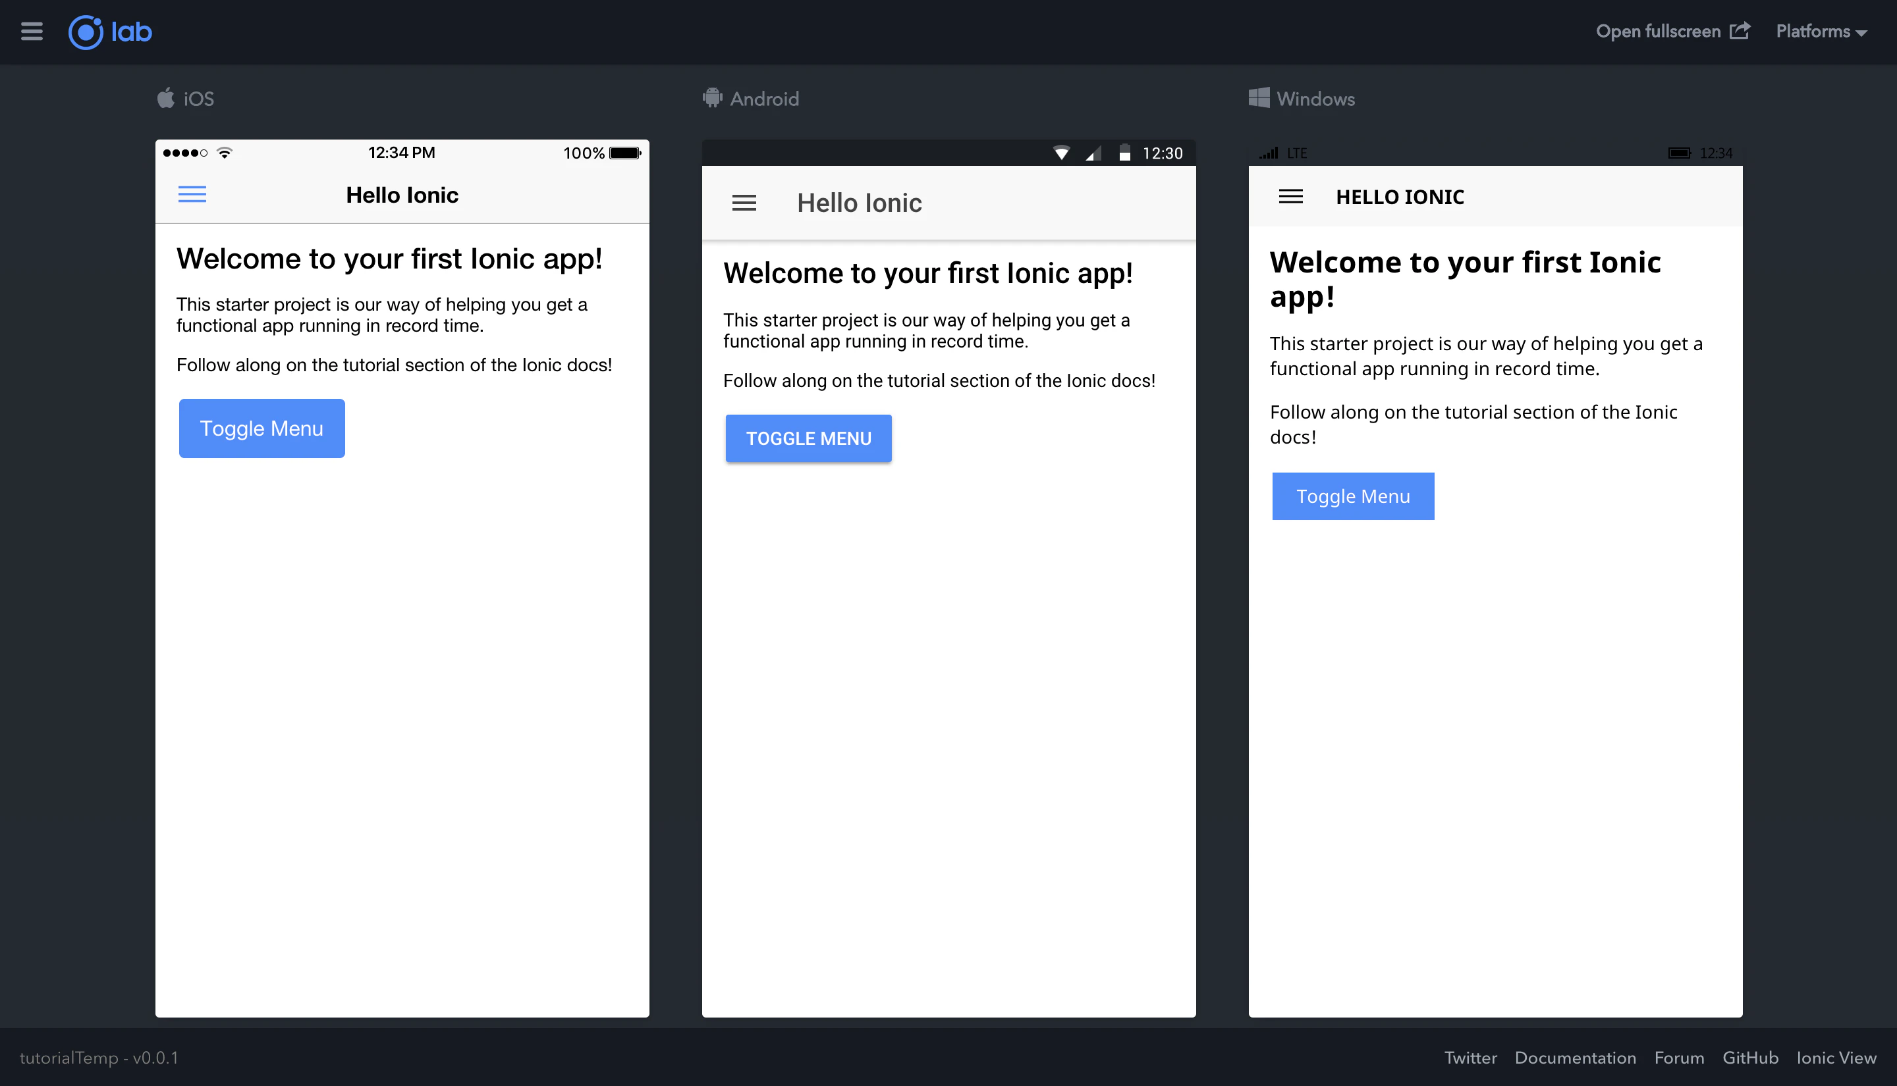The image size is (1897, 1086).
Task: Click the Apple logo icon
Action: [x=166, y=97]
